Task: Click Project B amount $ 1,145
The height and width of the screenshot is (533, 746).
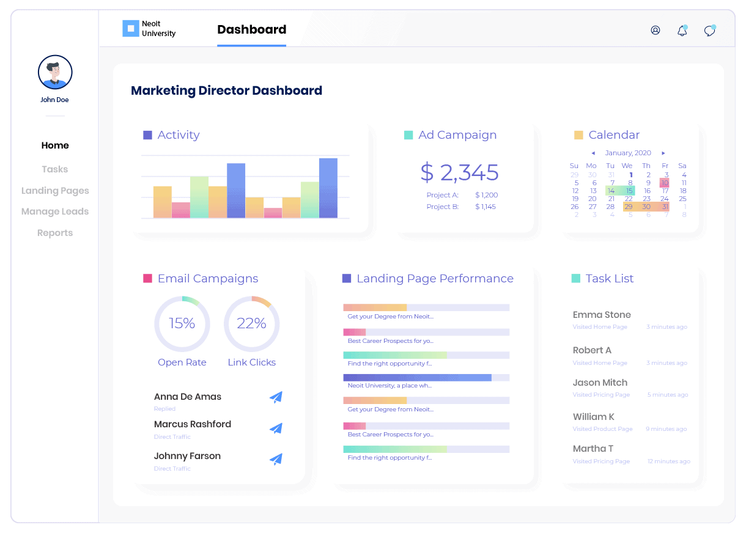Action: (486, 207)
